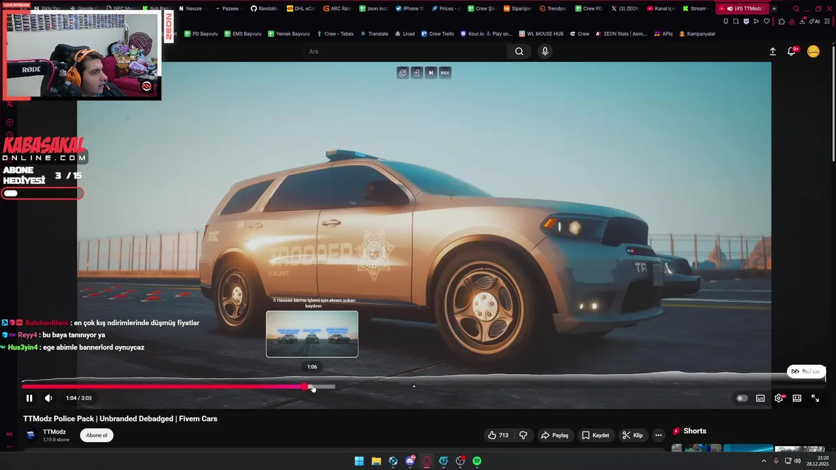
Task: Share the video via Paylaş
Action: (x=555, y=435)
